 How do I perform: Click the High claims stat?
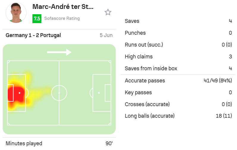click(x=178, y=57)
